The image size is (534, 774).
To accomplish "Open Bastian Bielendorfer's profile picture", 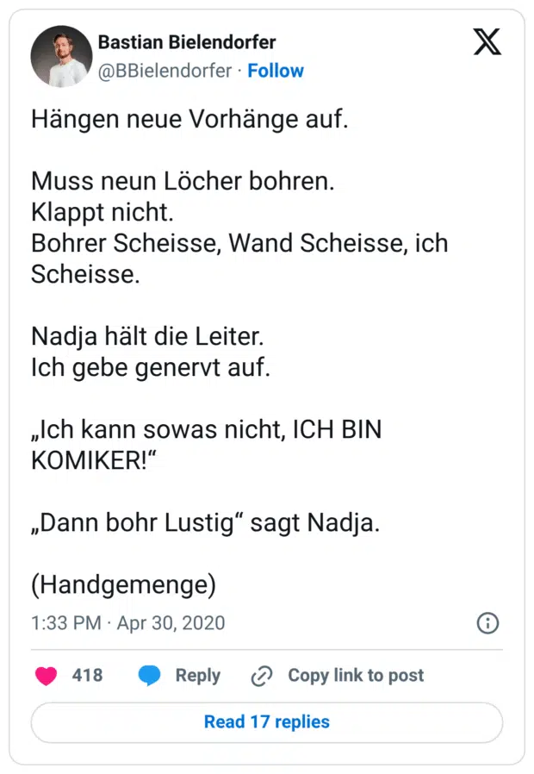I will pyautogui.click(x=61, y=56).
